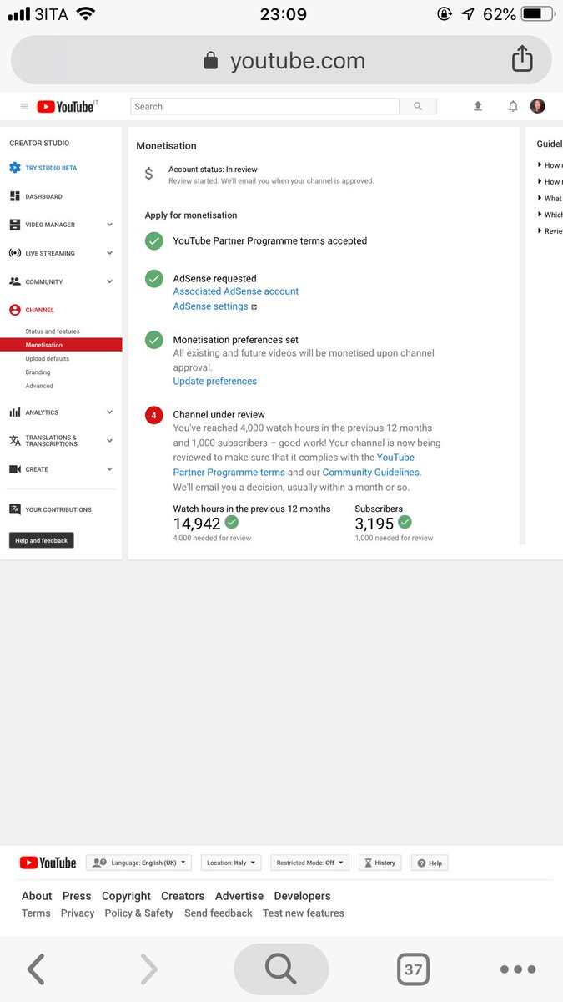Click the Channel person icon
The height and width of the screenshot is (1002, 563).
(x=15, y=310)
